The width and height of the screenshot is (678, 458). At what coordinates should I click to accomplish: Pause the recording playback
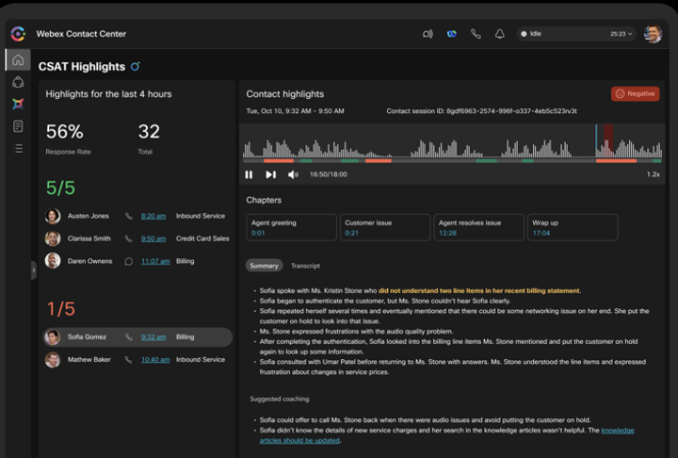[x=249, y=174]
